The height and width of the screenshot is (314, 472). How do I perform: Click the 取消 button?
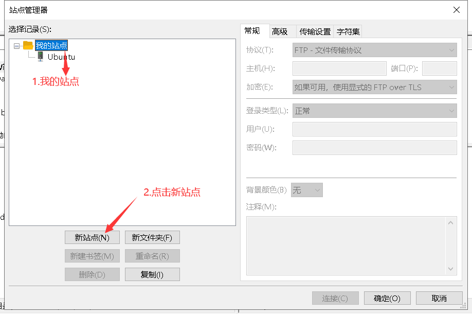[439, 299]
